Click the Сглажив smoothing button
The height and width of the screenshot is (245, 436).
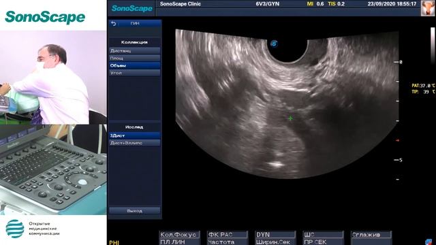point(371,235)
